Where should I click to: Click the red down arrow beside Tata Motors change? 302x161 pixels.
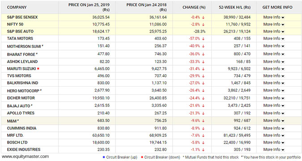click(203, 39)
